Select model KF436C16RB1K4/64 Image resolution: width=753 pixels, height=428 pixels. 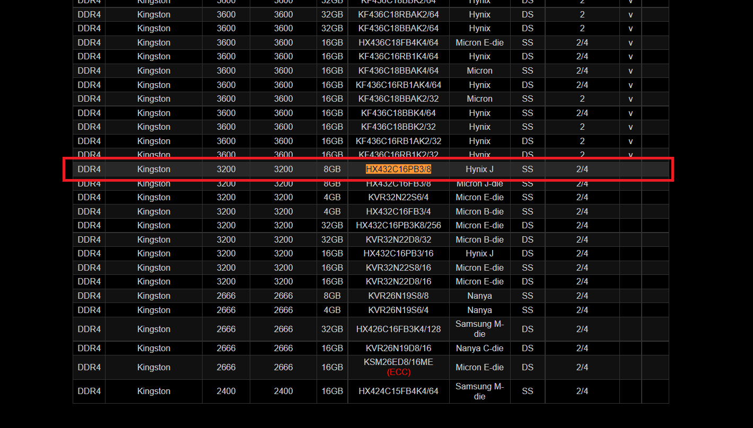point(398,56)
